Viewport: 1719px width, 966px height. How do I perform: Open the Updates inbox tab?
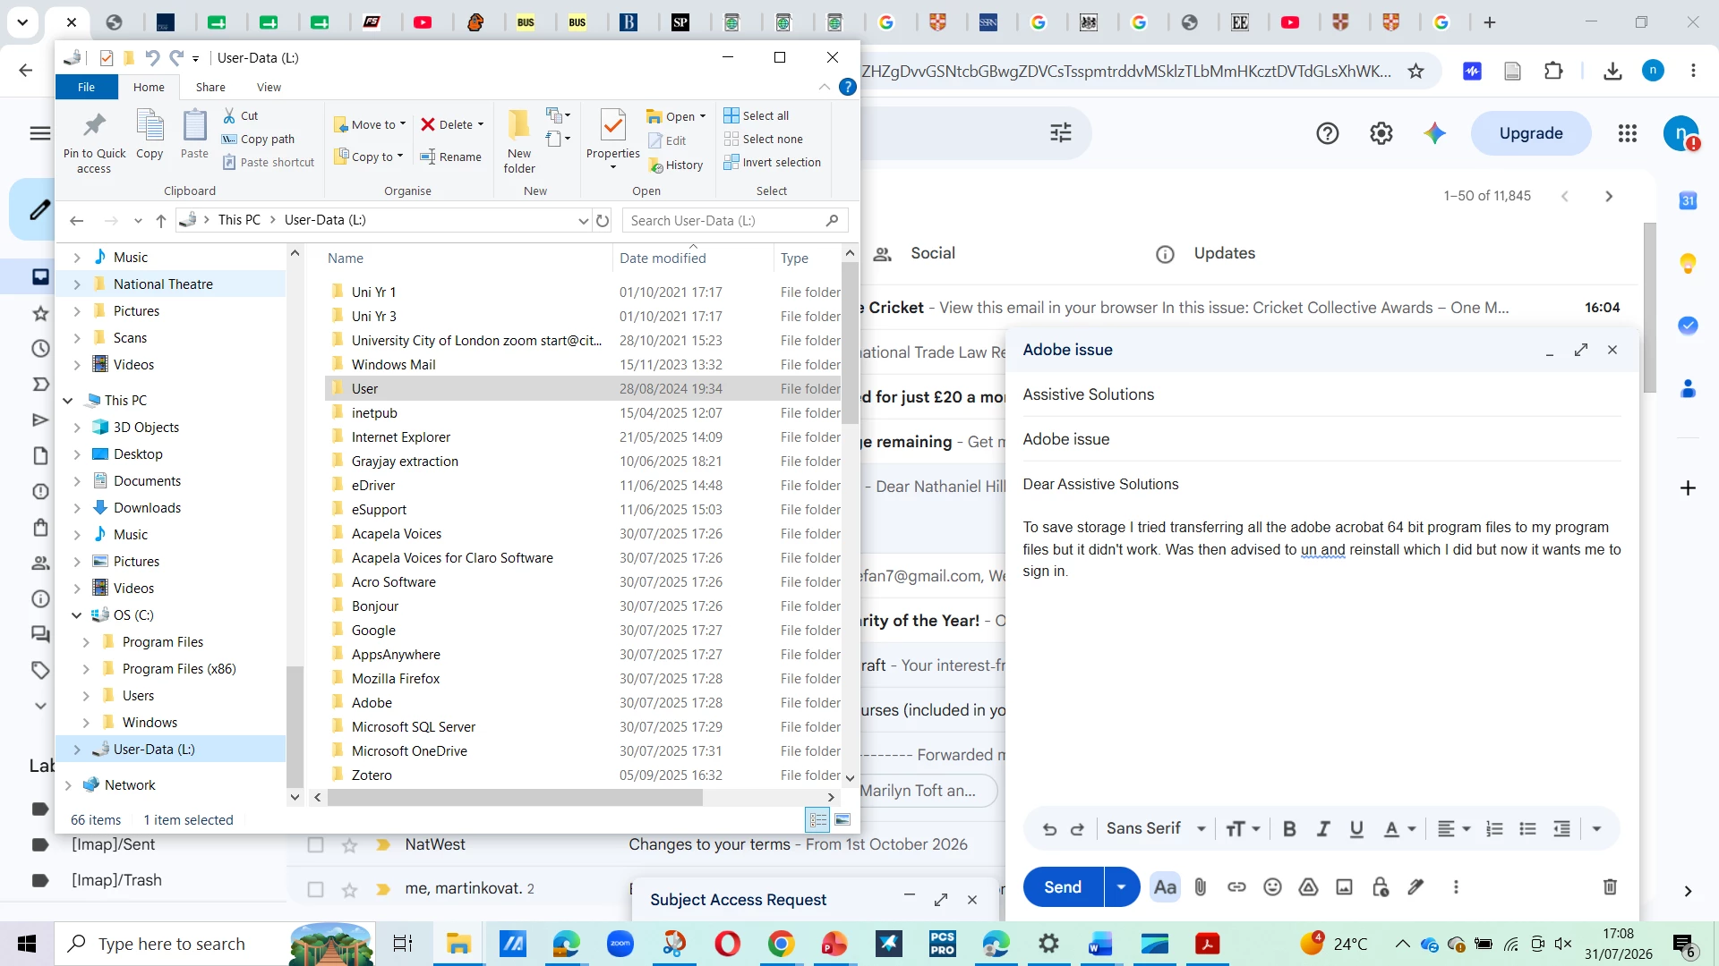(1206, 254)
